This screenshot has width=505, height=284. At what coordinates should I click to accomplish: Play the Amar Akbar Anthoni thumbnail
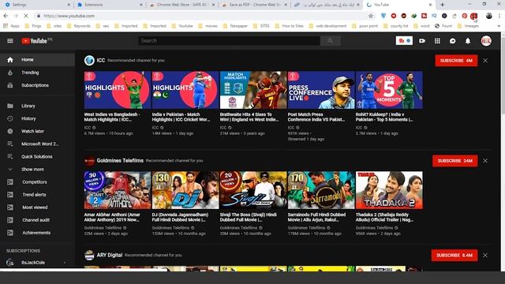(118, 190)
